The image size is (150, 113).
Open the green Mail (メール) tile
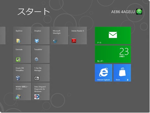(113, 35)
